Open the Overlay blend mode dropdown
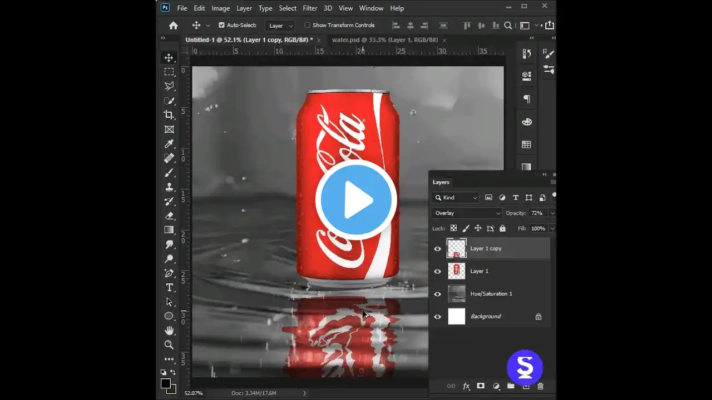This screenshot has height=400, width=712. pos(466,213)
